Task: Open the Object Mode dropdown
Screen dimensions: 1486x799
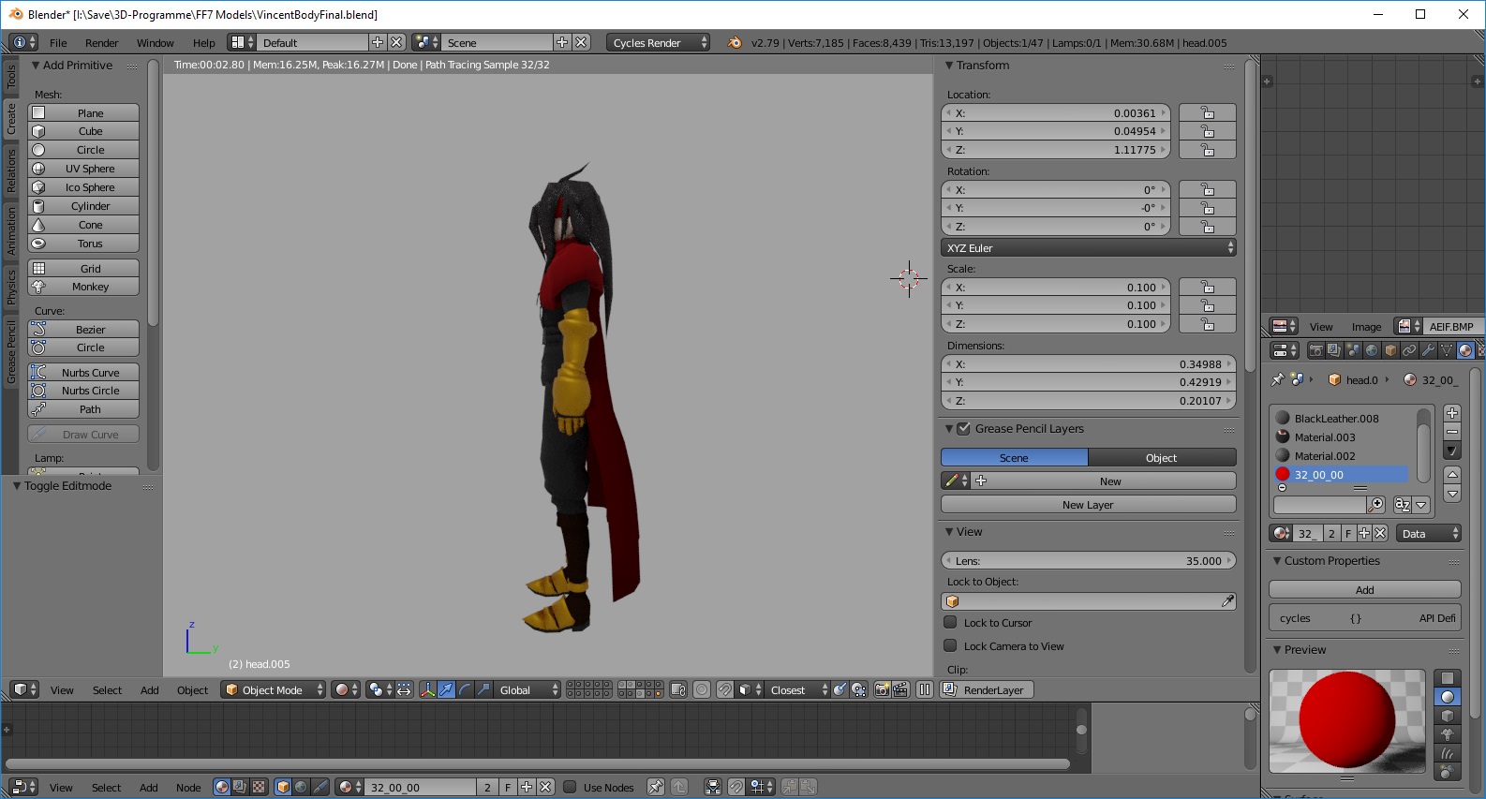Action: tap(273, 690)
